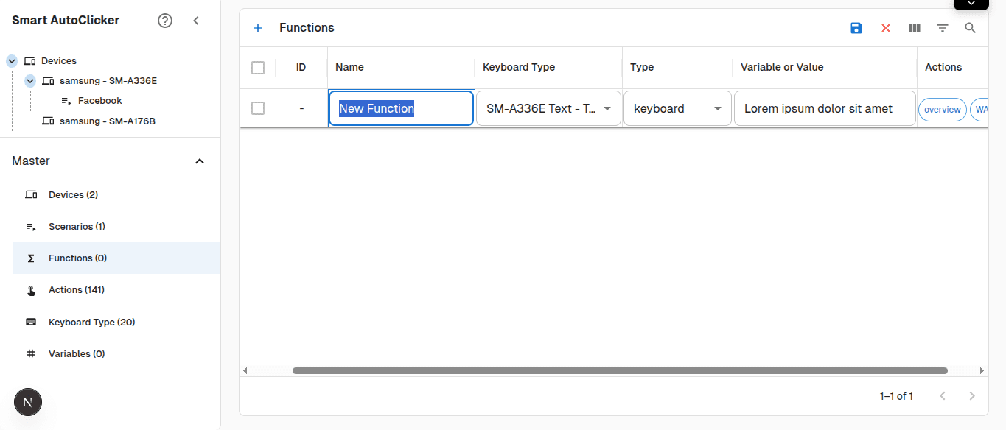The width and height of the screenshot is (1006, 430).
Task: Open the filter icon in Functions toolbar
Action: [943, 27]
